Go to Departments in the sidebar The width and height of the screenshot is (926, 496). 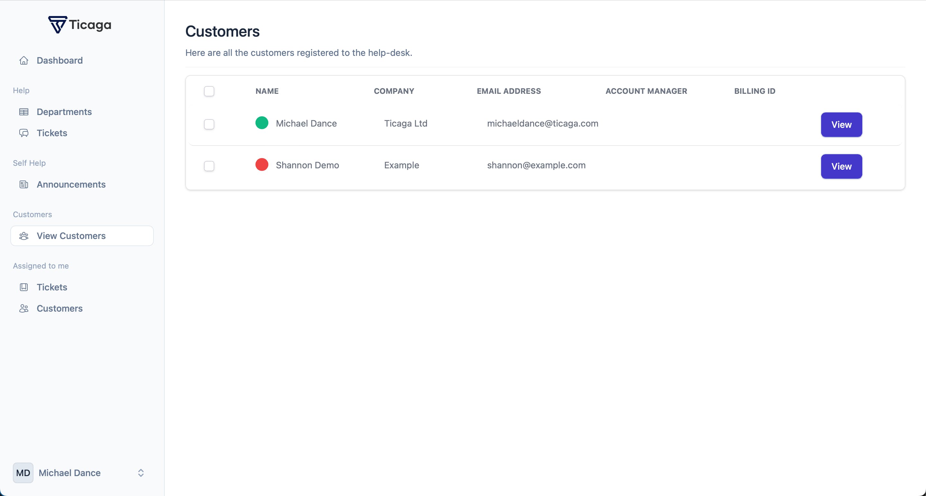(x=64, y=112)
